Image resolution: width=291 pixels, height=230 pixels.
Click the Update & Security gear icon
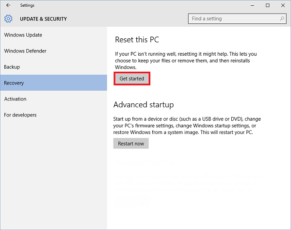(8, 19)
